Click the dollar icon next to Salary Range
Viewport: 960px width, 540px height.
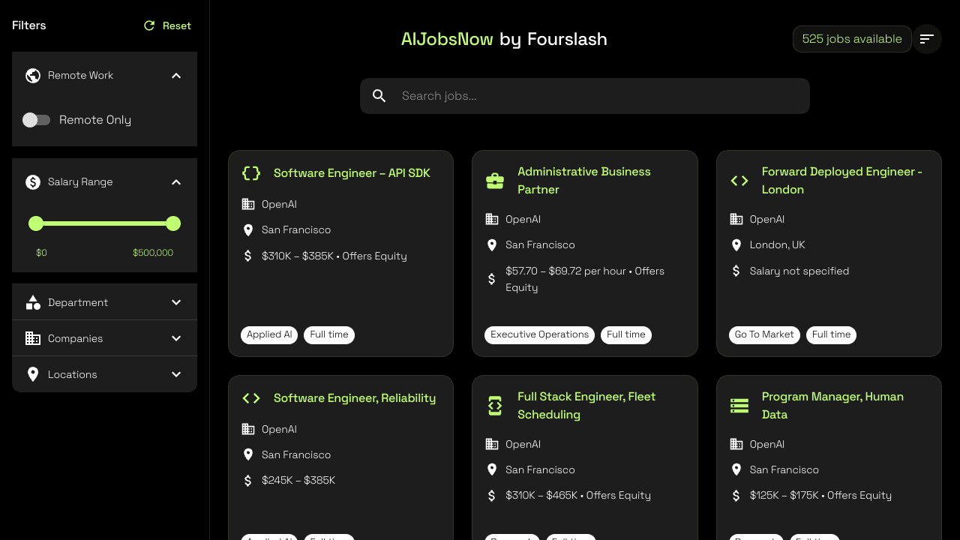[x=32, y=181]
